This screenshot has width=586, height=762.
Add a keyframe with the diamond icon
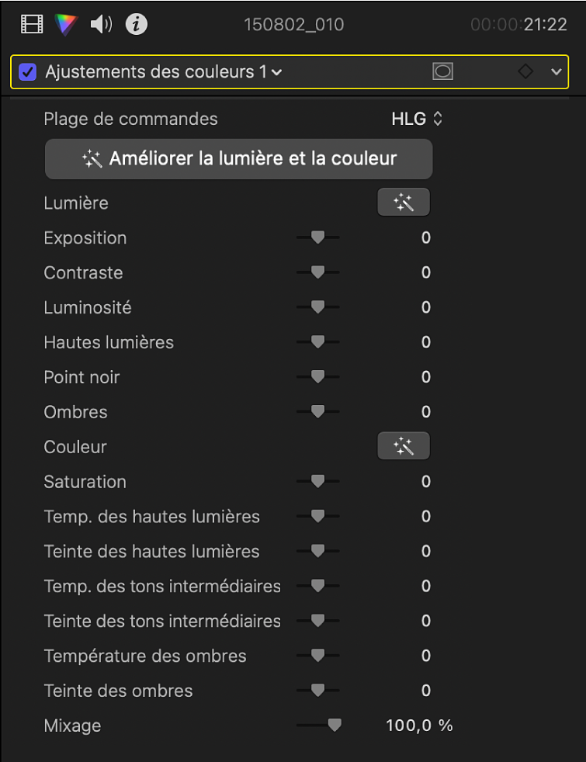(525, 71)
